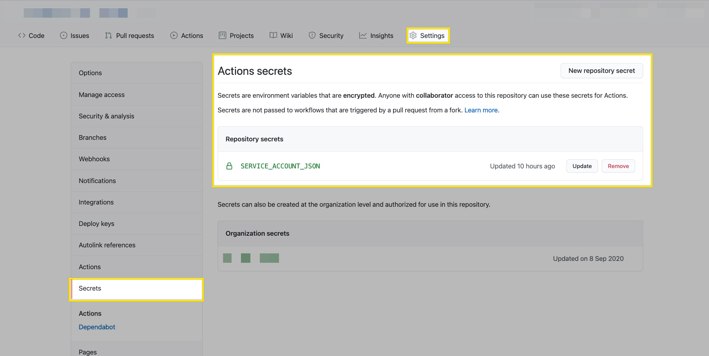This screenshot has width=709, height=356.
Task: Click the lock icon beside SERVICE_ACCOUNT_JSON
Action: pyautogui.click(x=229, y=166)
